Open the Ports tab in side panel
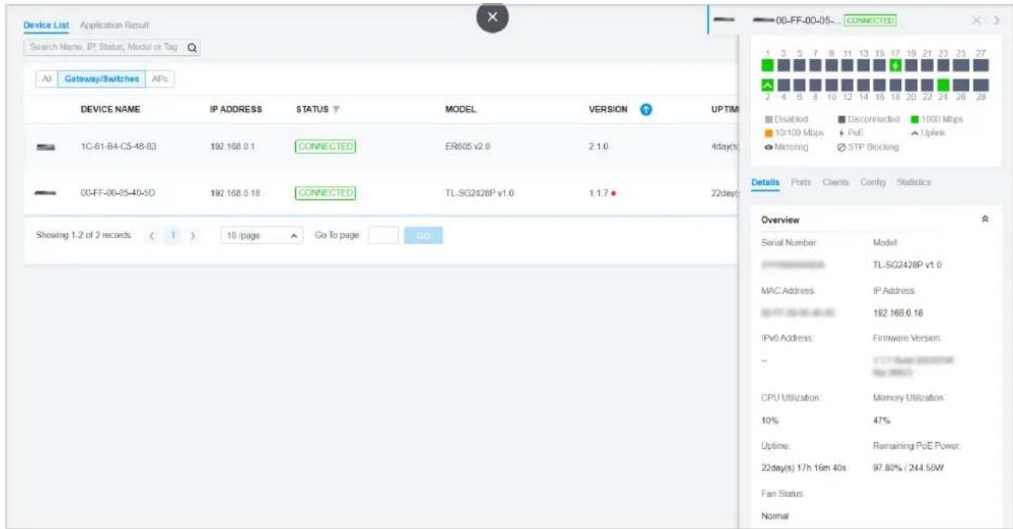 pyautogui.click(x=800, y=183)
